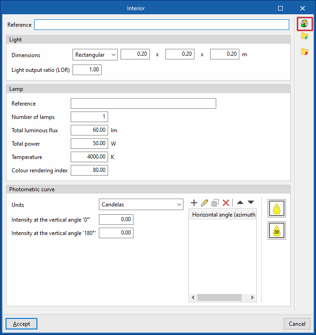Viewport: 316px width, 335px height.
Task: Click the list's right scroll arrow
Action: click(x=252, y=297)
